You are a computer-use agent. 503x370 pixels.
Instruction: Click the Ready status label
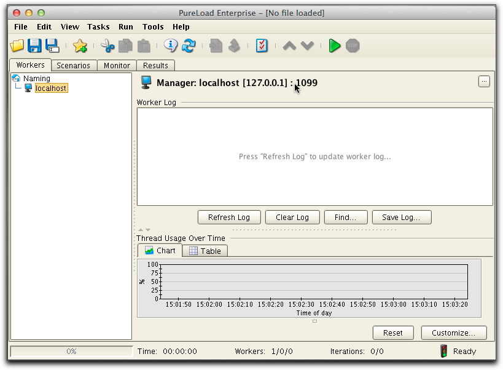(x=464, y=352)
